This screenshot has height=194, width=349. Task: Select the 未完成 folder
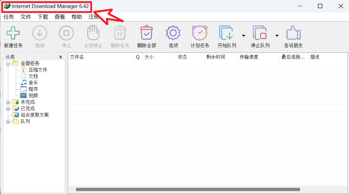27,102
